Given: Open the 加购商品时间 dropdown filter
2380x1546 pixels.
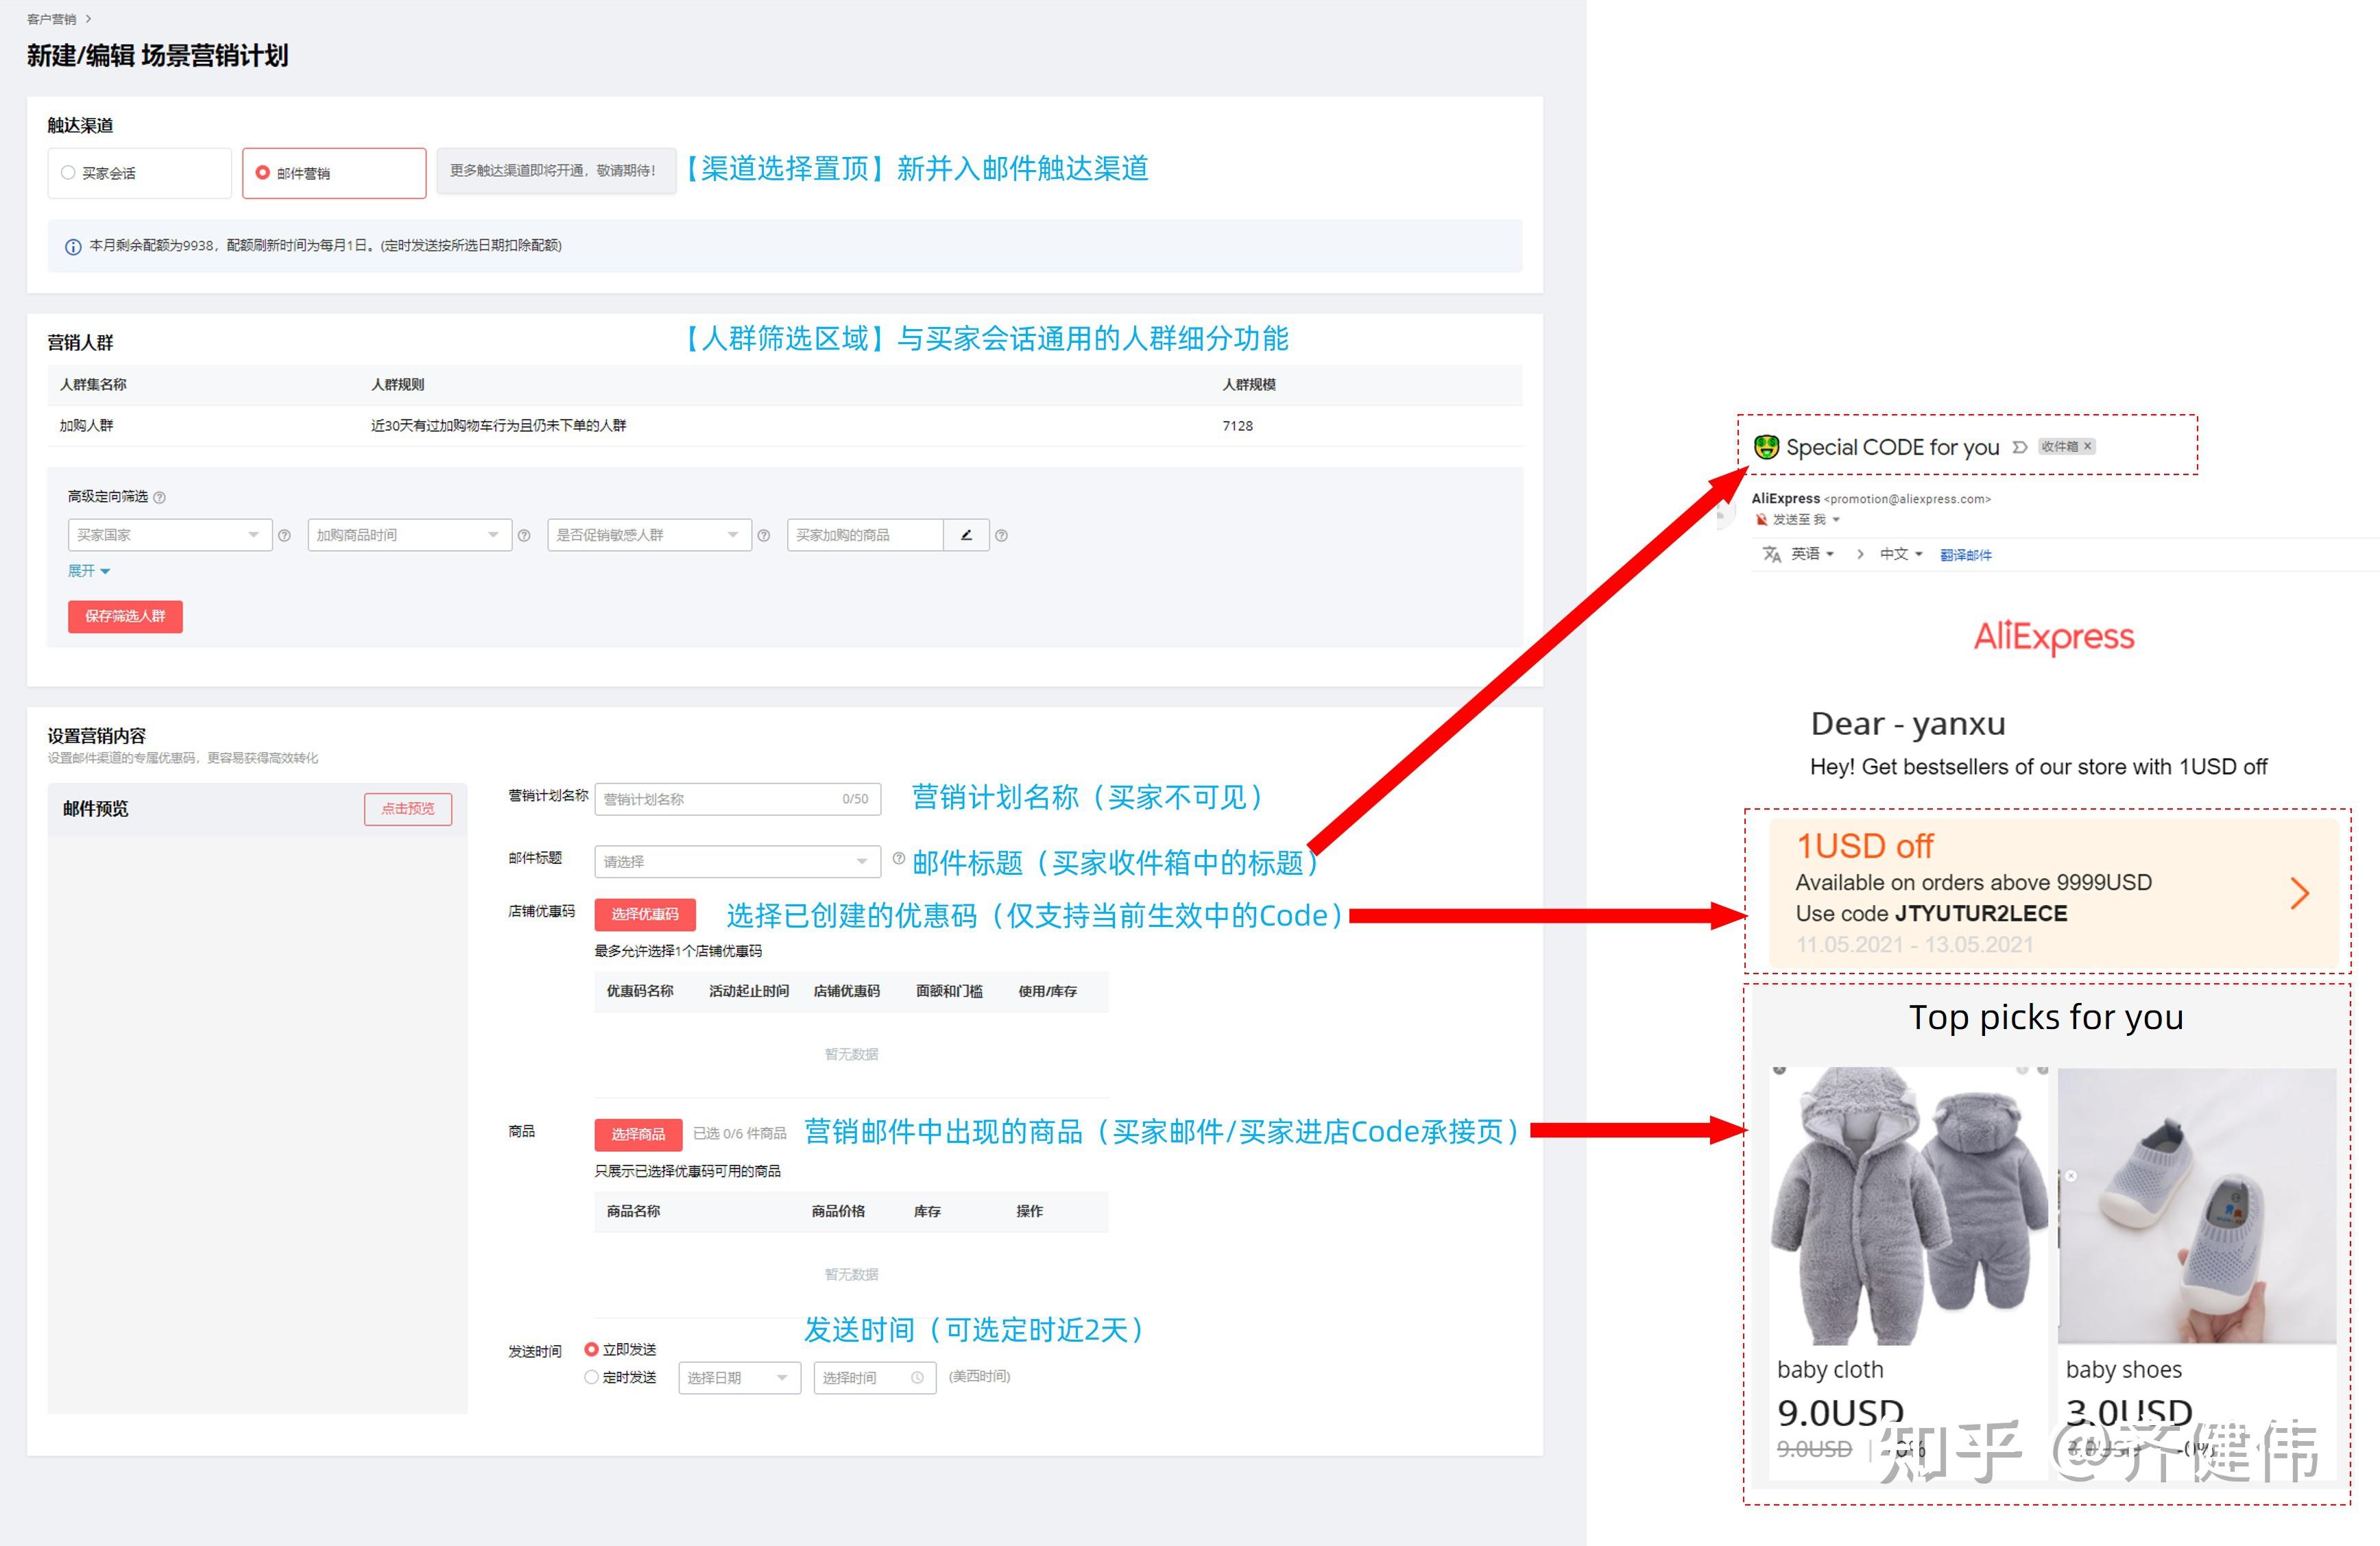Looking at the screenshot, I should (410, 535).
